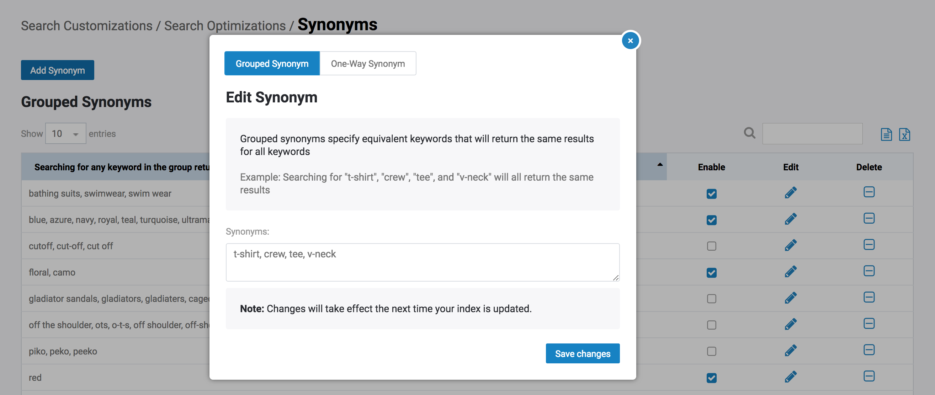This screenshot has width=935, height=395.
Task: Open the Show entries count dropdown
Action: pyautogui.click(x=65, y=133)
